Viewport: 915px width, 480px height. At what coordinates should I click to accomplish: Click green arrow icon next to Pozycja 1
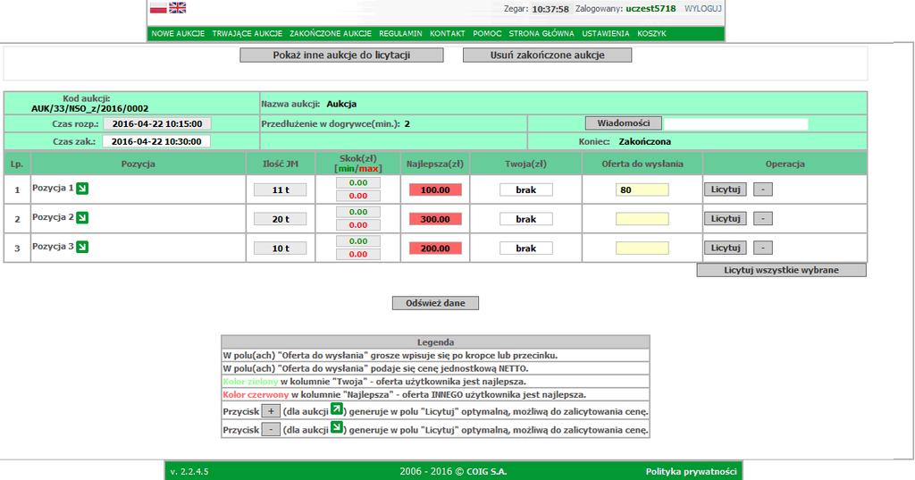[82, 188]
